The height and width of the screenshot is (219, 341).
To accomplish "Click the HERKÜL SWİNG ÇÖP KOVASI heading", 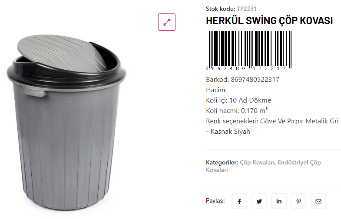I will point(269,21).
